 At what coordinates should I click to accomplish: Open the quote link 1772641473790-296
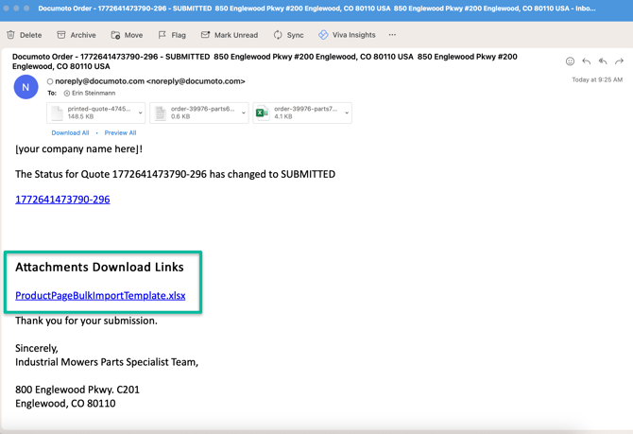tap(62, 200)
